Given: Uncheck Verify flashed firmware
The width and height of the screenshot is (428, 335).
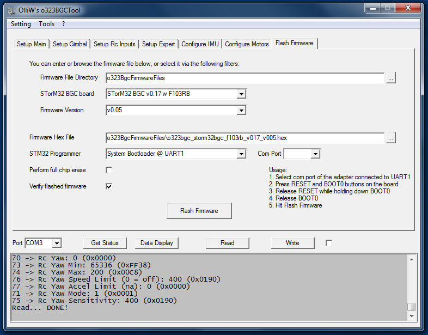Looking at the screenshot, I should point(109,186).
